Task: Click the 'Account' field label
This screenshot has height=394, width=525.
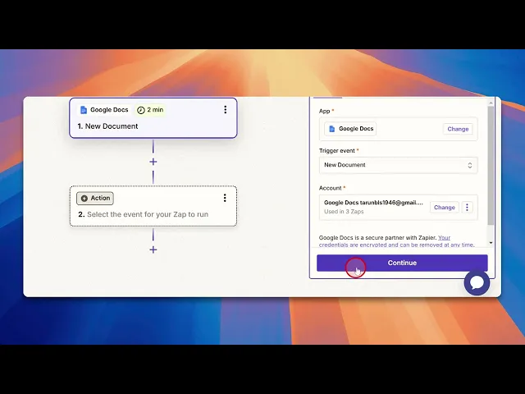Action: [330, 188]
